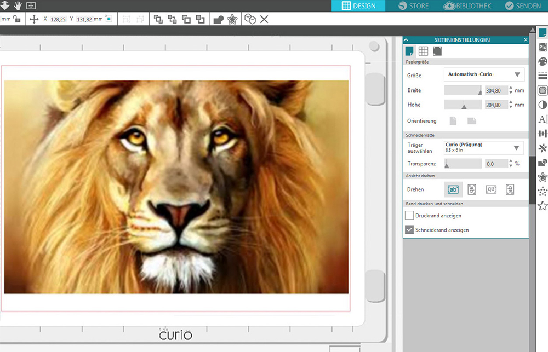Open the fill color palette panel

(x=543, y=61)
